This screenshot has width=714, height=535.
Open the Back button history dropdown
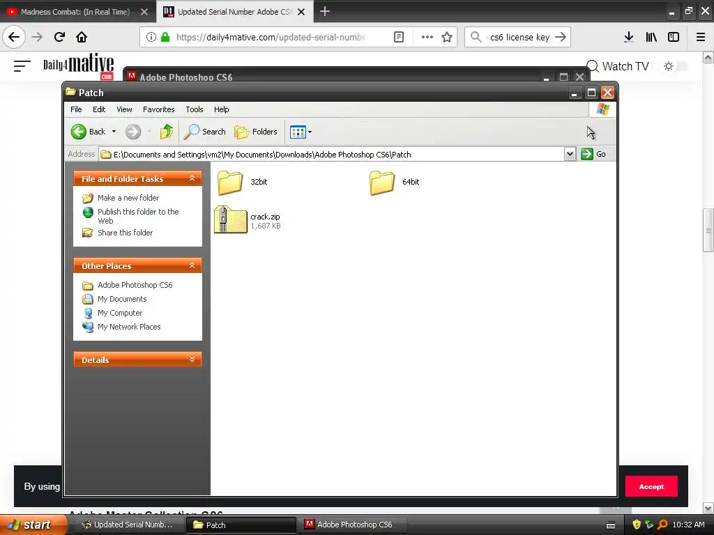pyautogui.click(x=114, y=132)
